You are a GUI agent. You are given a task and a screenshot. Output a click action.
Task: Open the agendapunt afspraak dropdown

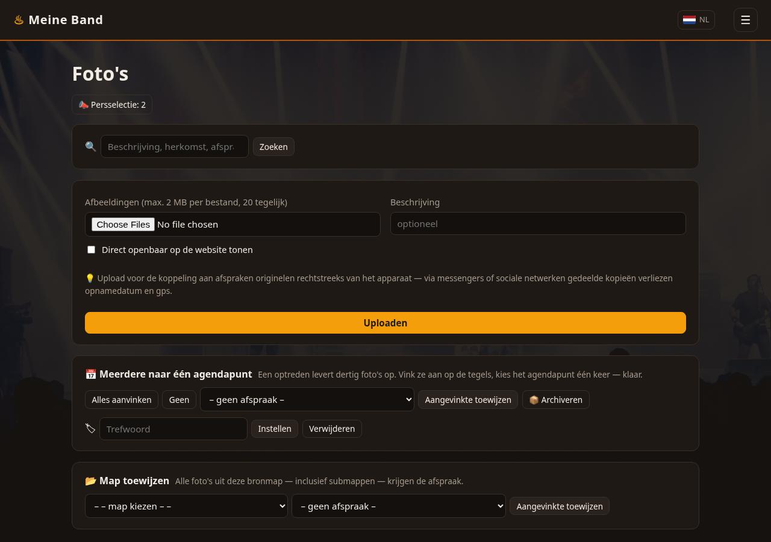(x=307, y=399)
